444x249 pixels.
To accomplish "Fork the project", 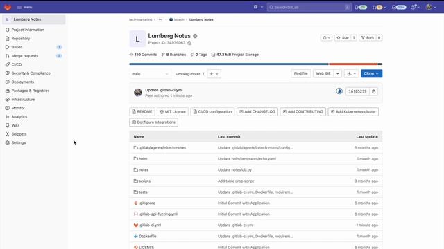I will 367,37.
